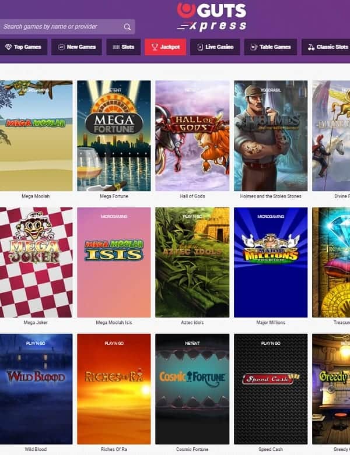The image size is (350, 455).
Task: Click the Mega Moolah title link
Action: tap(36, 196)
